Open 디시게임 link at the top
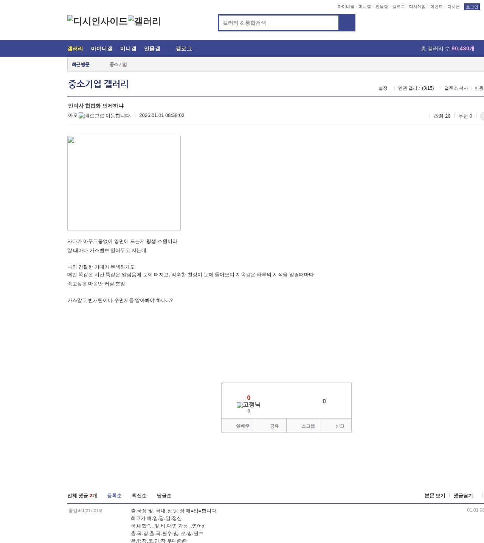 [x=417, y=7]
